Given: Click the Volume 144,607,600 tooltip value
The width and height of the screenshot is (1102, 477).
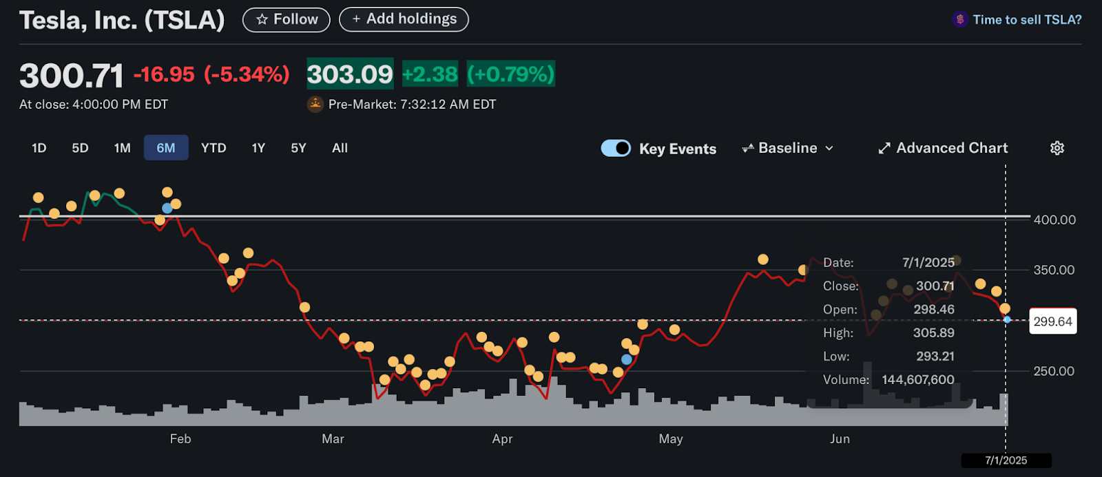Looking at the screenshot, I should coord(918,380).
